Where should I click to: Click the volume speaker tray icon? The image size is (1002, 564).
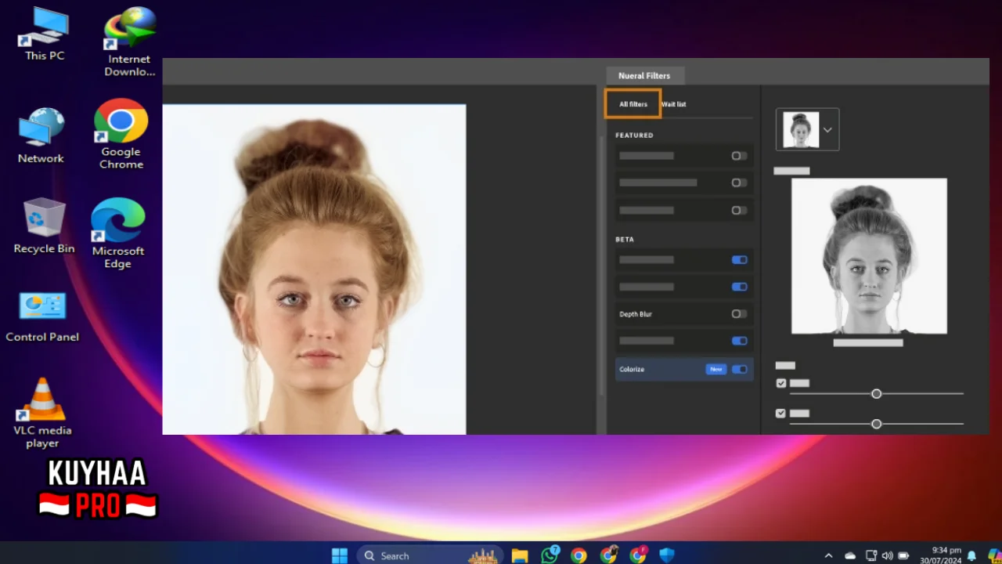pos(887,555)
